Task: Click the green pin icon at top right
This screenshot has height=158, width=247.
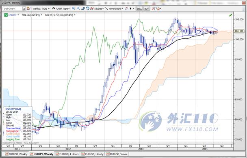Action: pyautogui.click(x=230, y=15)
